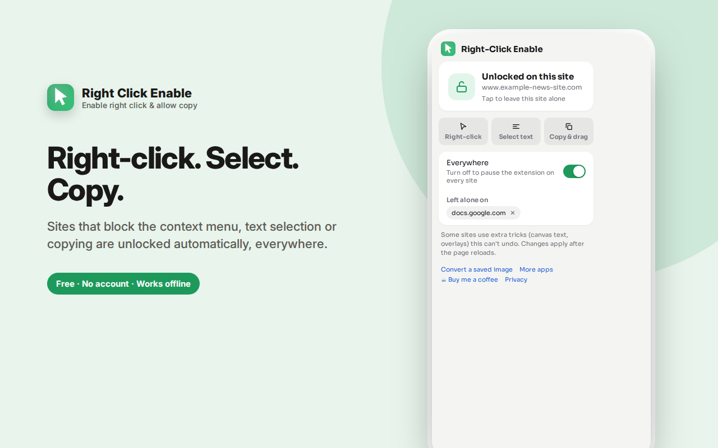Click the Right-Click Enable popup title
The height and width of the screenshot is (448, 718).
(x=502, y=49)
